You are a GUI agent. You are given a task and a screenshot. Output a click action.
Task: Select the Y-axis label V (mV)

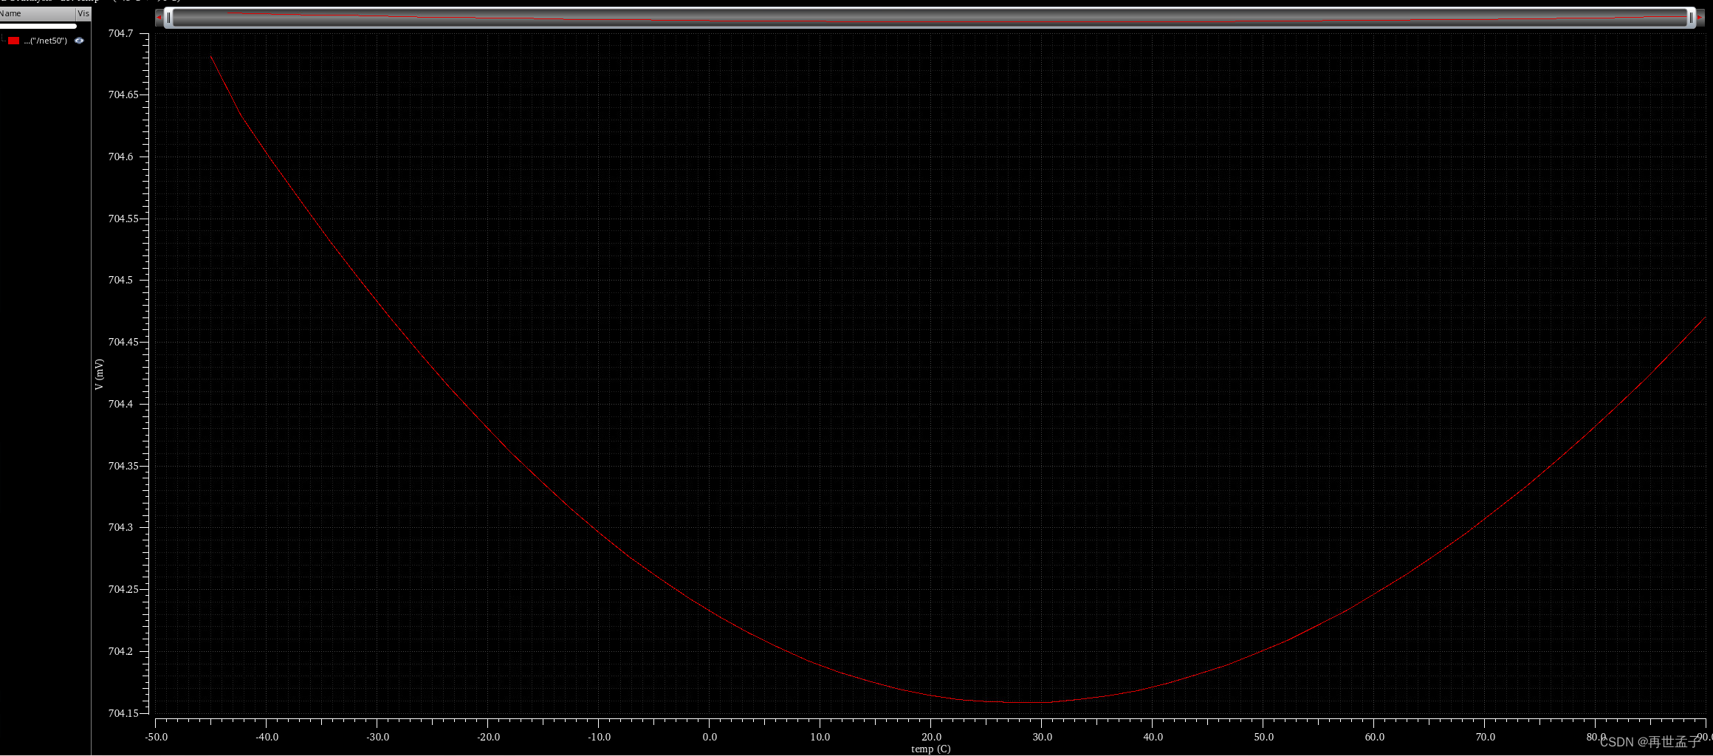(99, 374)
